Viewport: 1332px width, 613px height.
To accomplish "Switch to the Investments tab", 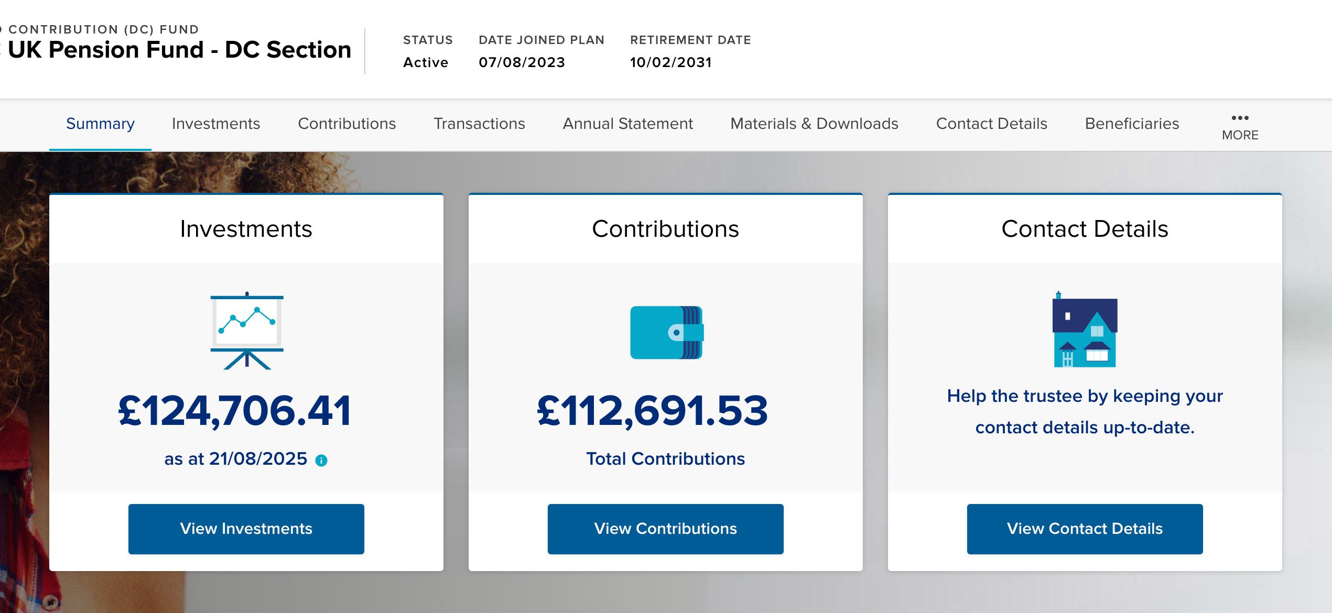I will point(216,124).
